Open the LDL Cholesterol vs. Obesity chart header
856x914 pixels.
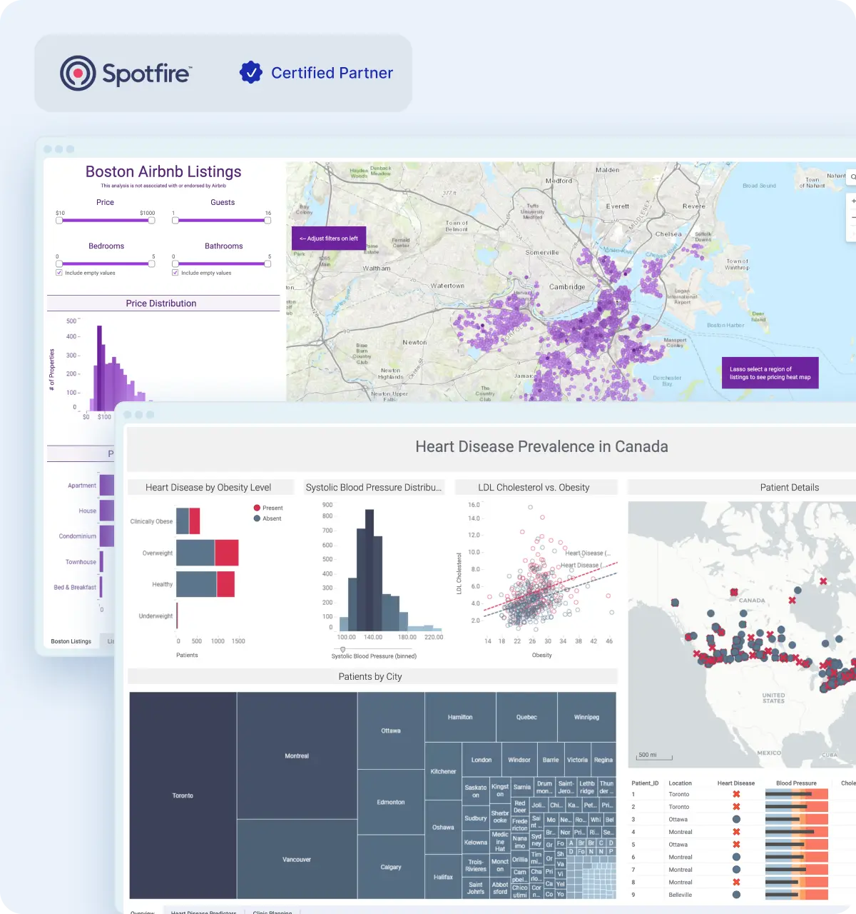(x=535, y=487)
